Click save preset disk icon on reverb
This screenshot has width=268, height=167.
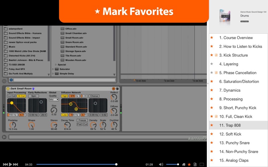(118, 89)
